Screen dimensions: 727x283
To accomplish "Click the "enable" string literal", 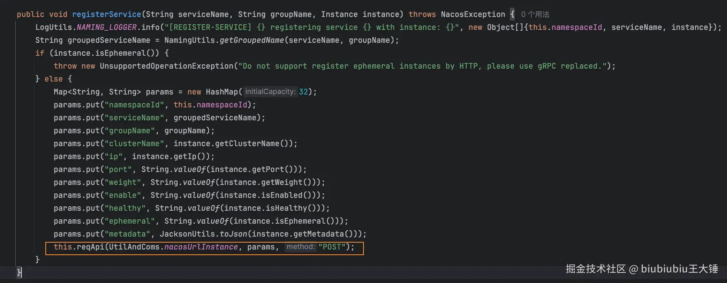I will point(123,195).
